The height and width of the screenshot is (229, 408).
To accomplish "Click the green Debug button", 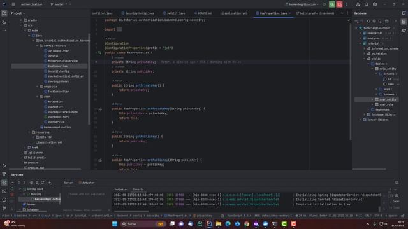I will [x=332, y=4].
